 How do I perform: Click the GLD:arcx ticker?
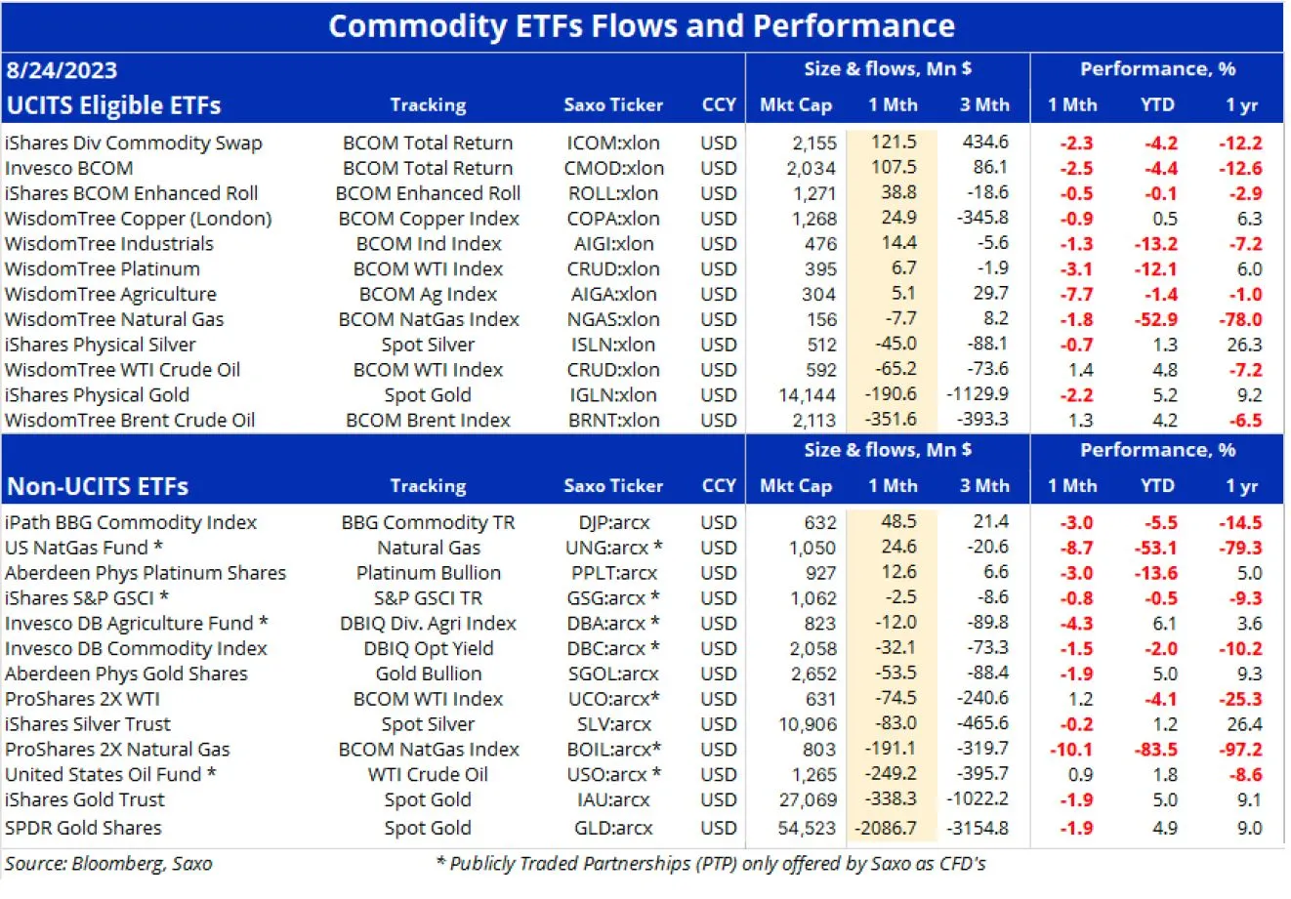(x=613, y=828)
